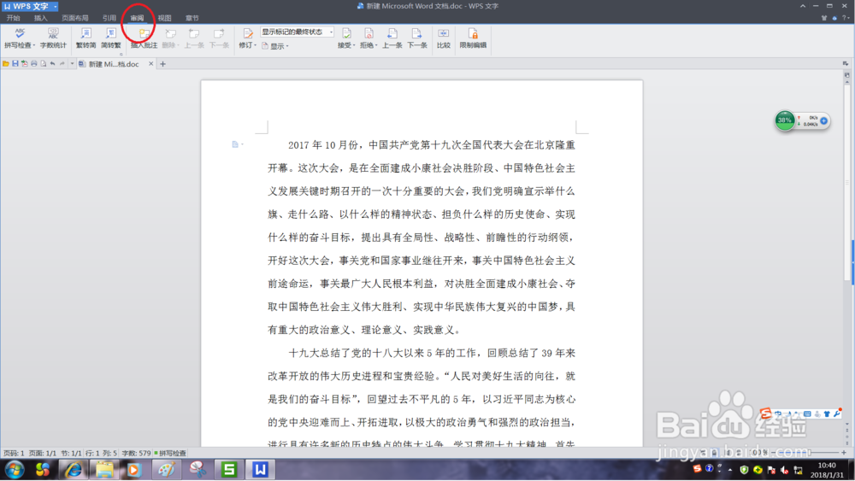Click the print icon in quick toolbar

34,64
